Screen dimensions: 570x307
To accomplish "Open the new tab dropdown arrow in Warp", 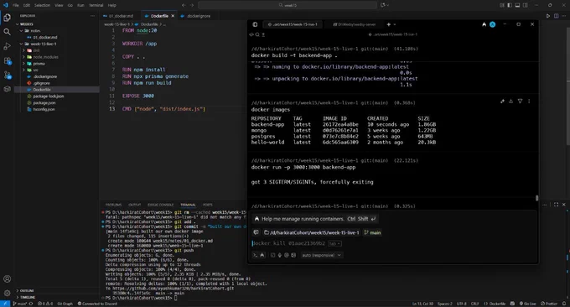I will click(395, 24).
